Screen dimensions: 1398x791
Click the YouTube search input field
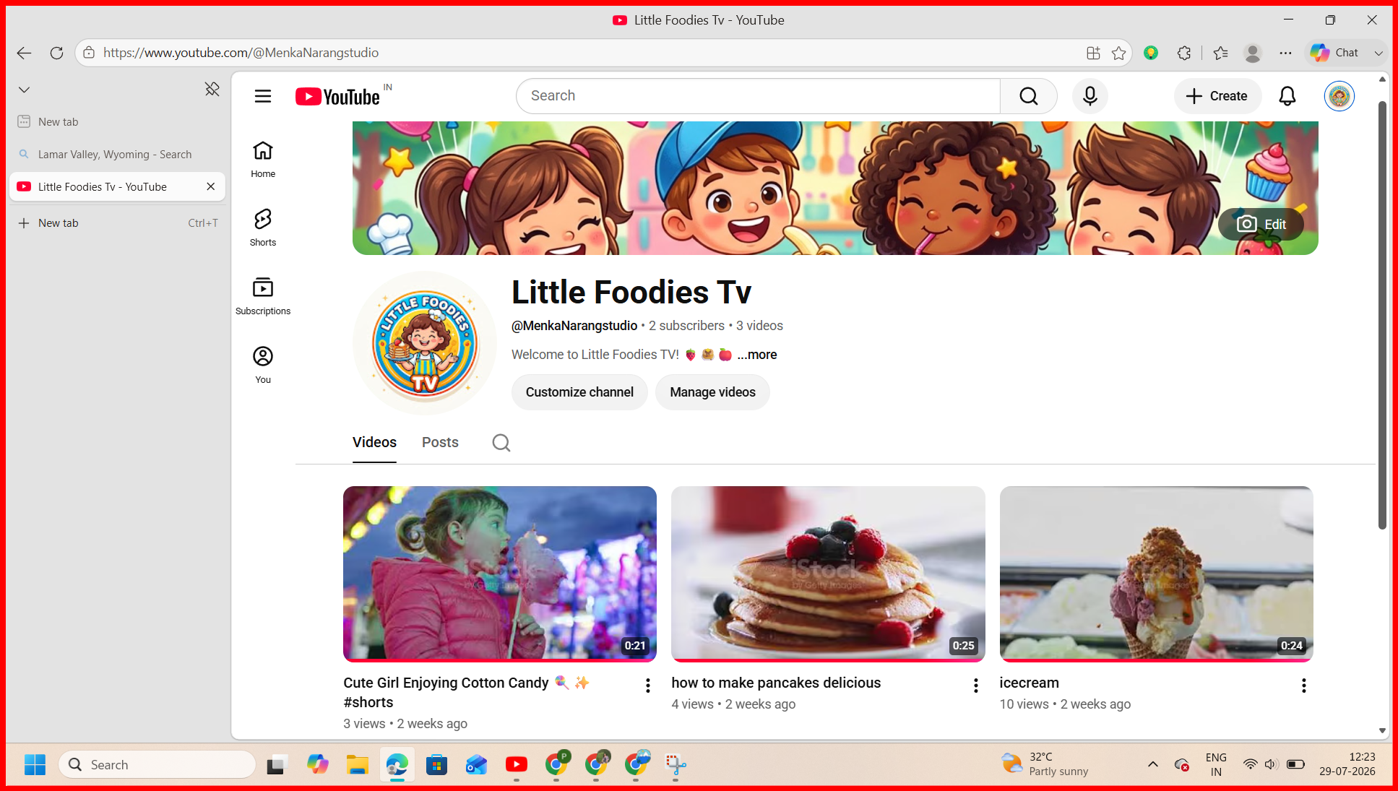pos(758,96)
